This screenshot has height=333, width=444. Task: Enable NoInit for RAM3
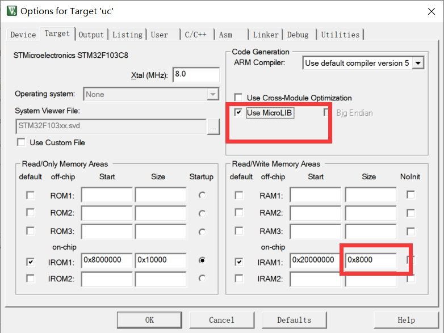pos(411,231)
